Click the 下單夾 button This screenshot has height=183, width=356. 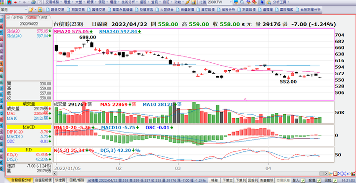click(227, 181)
